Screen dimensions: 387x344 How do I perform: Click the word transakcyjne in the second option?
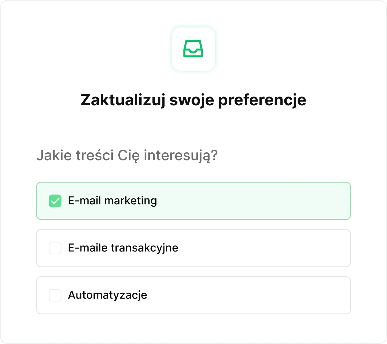pos(144,248)
